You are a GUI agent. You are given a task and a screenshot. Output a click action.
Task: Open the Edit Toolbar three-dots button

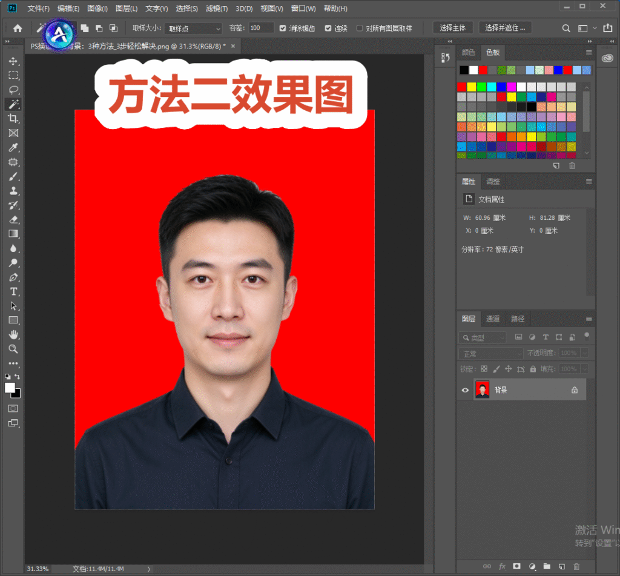coord(13,363)
